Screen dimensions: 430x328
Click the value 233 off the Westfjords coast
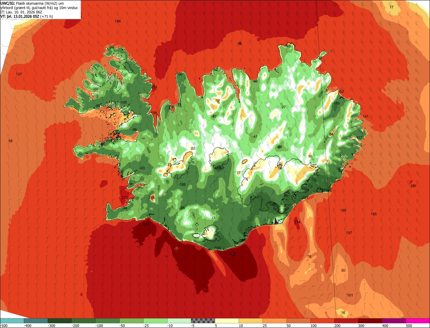point(154,87)
